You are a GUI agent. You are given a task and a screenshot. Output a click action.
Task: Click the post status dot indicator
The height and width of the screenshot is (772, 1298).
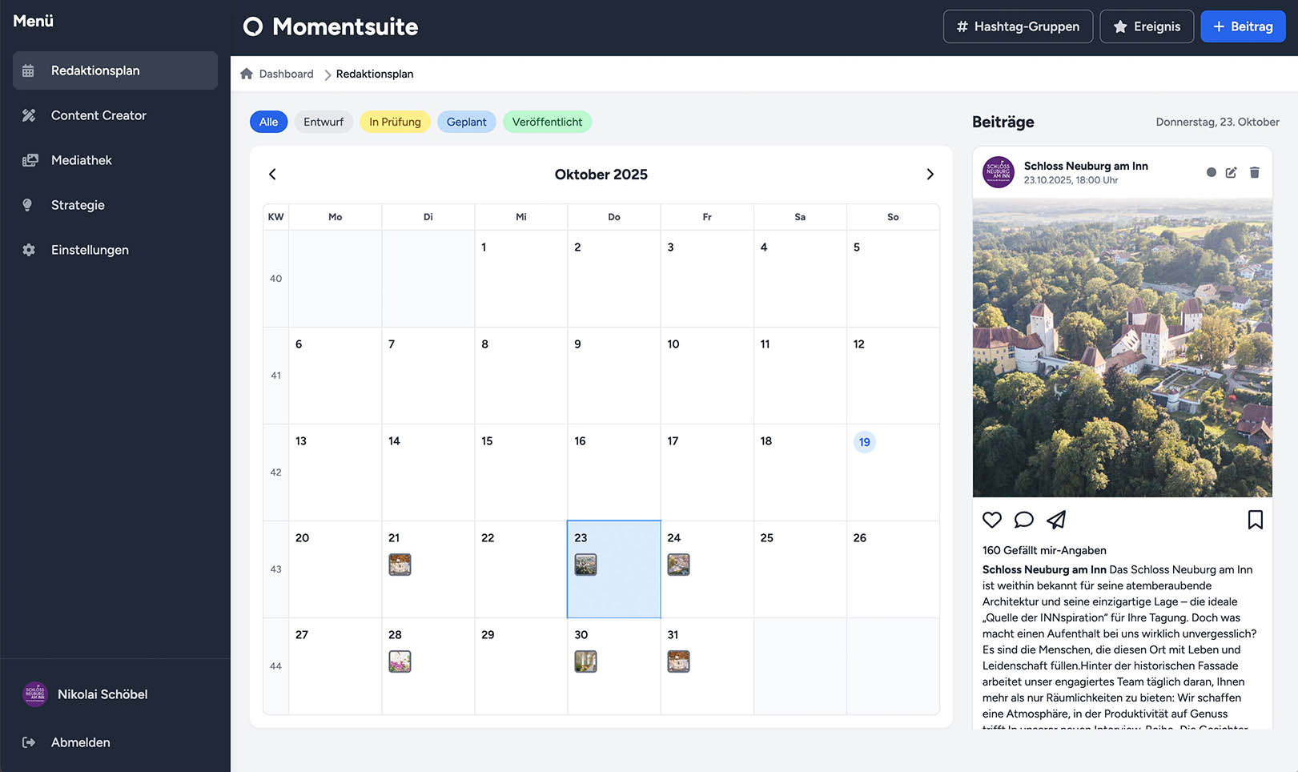(1211, 173)
